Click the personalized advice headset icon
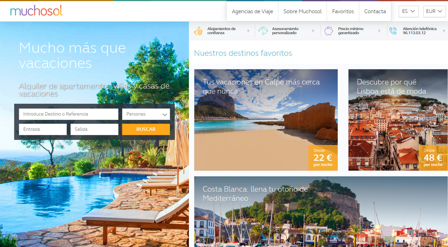Viewport: 448px width, 247px height. tap(263, 31)
